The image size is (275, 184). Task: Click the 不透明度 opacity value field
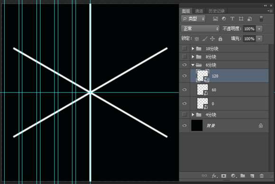tap(249, 29)
